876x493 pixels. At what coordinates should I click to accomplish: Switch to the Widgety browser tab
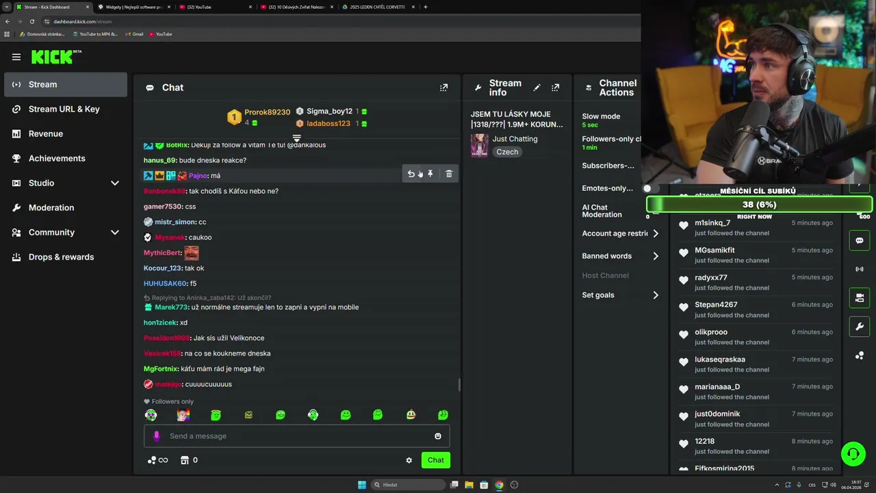point(133,7)
